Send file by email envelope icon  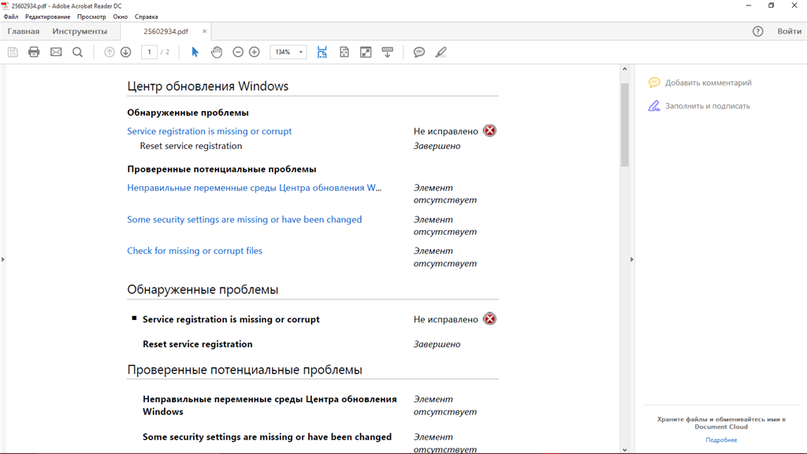pos(56,52)
